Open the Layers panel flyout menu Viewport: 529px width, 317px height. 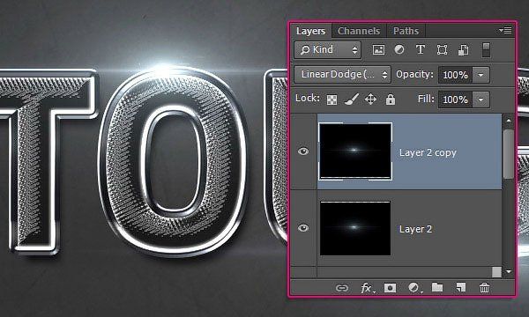[x=505, y=31]
